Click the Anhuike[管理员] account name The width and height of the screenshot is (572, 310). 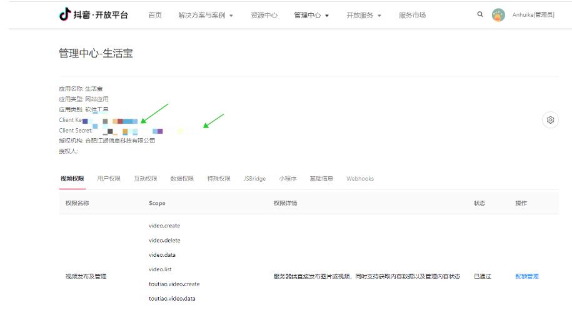point(533,14)
